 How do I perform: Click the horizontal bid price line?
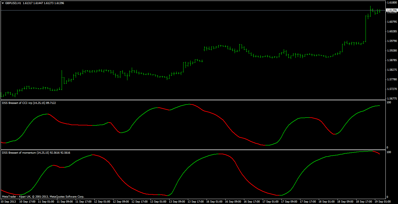(x=193, y=10)
